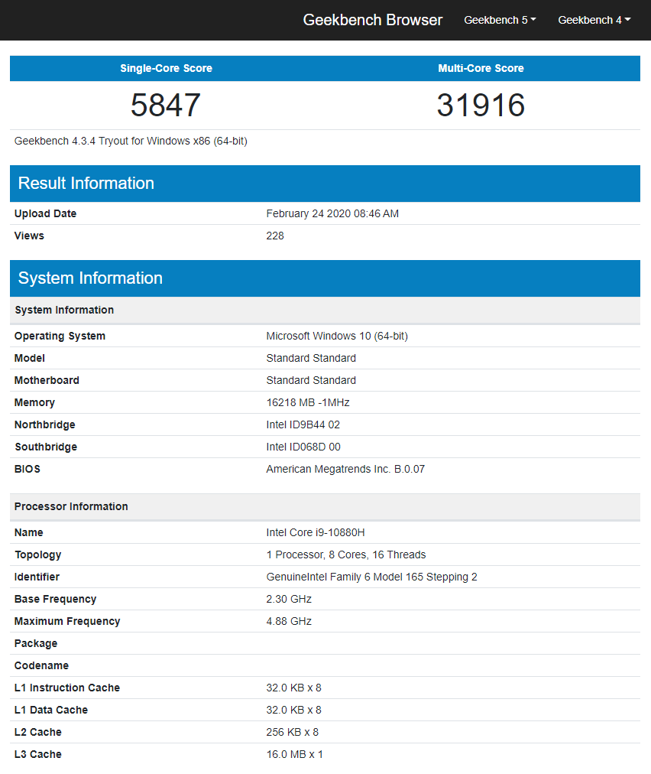Select the multi-core score value 31916
This screenshot has width=651, height=774.
tap(481, 105)
